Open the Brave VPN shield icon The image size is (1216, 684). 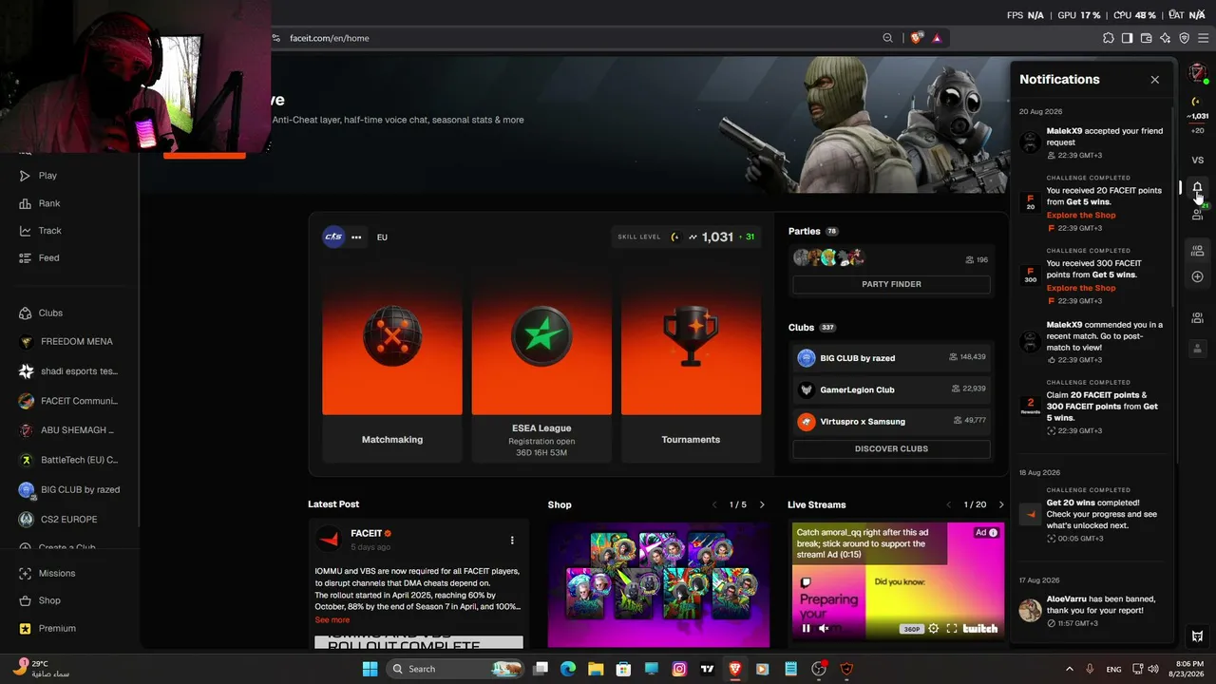pos(1185,38)
